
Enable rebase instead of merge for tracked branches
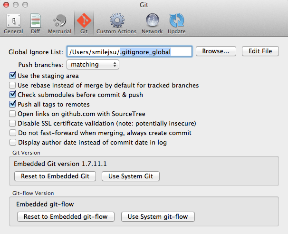point(12,85)
